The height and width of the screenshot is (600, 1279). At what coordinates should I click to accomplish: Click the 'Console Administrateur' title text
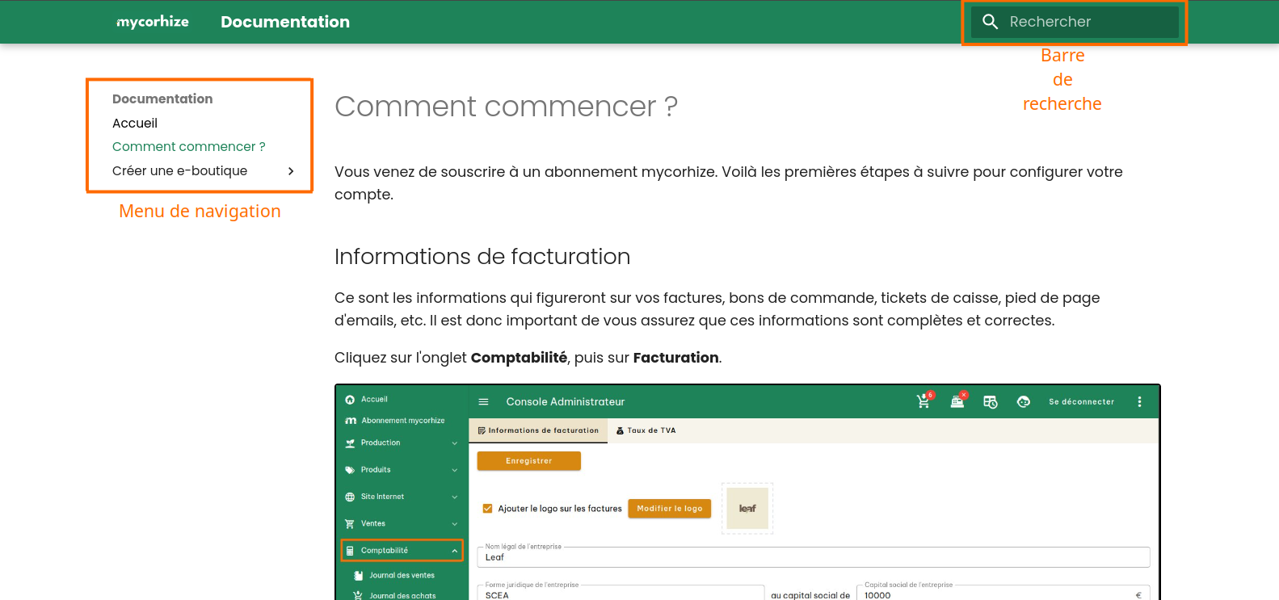566,401
